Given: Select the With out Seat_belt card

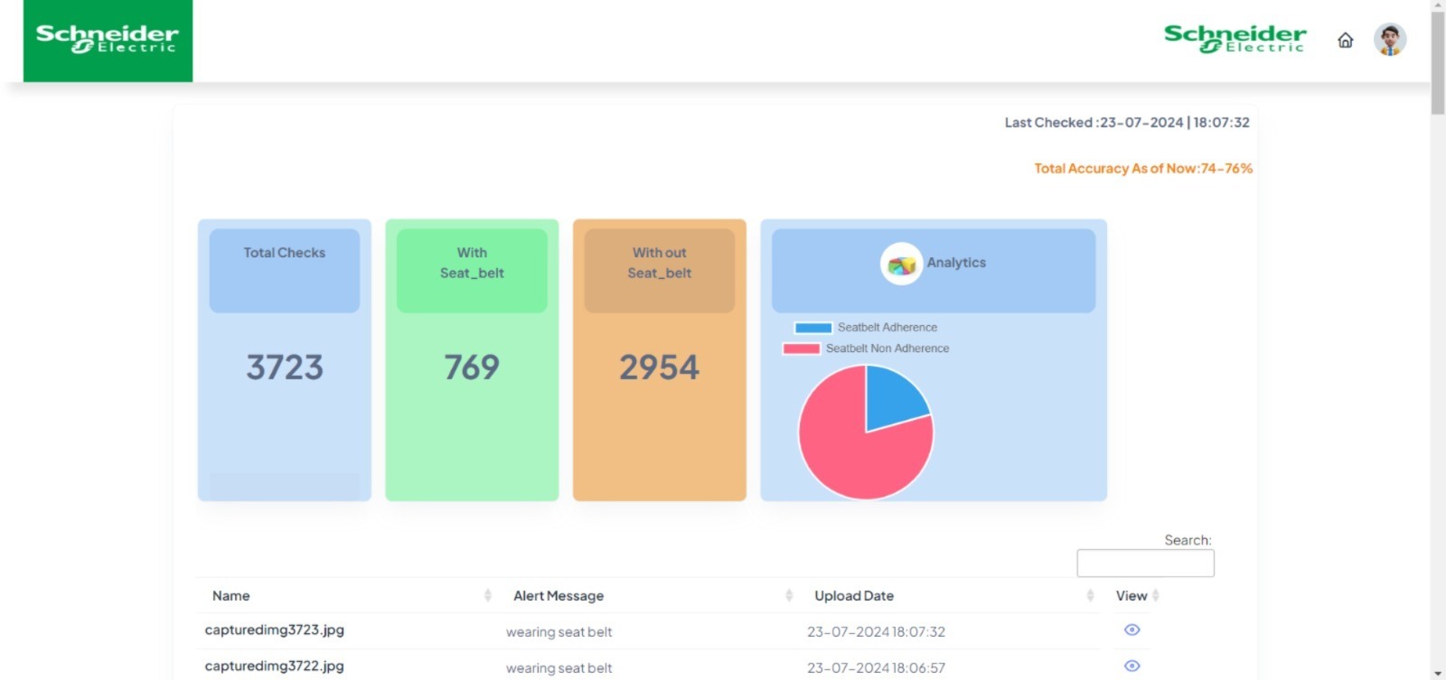Looking at the screenshot, I should click(x=660, y=359).
